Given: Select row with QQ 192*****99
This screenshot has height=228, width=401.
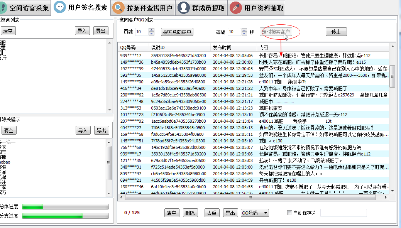Looking at the screenshot, I should pyautogui.click(x=254, y=69).
